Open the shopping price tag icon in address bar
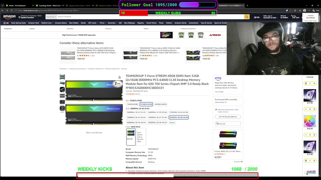This screenshot has width=321, height=180. coord(287,10)
